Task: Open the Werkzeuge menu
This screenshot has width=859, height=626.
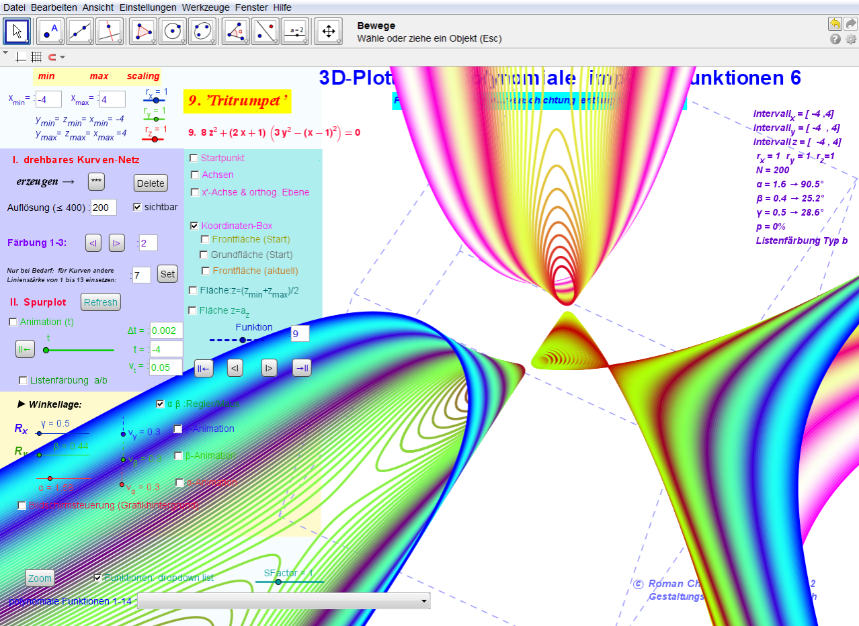Action: tap(206, 7)
